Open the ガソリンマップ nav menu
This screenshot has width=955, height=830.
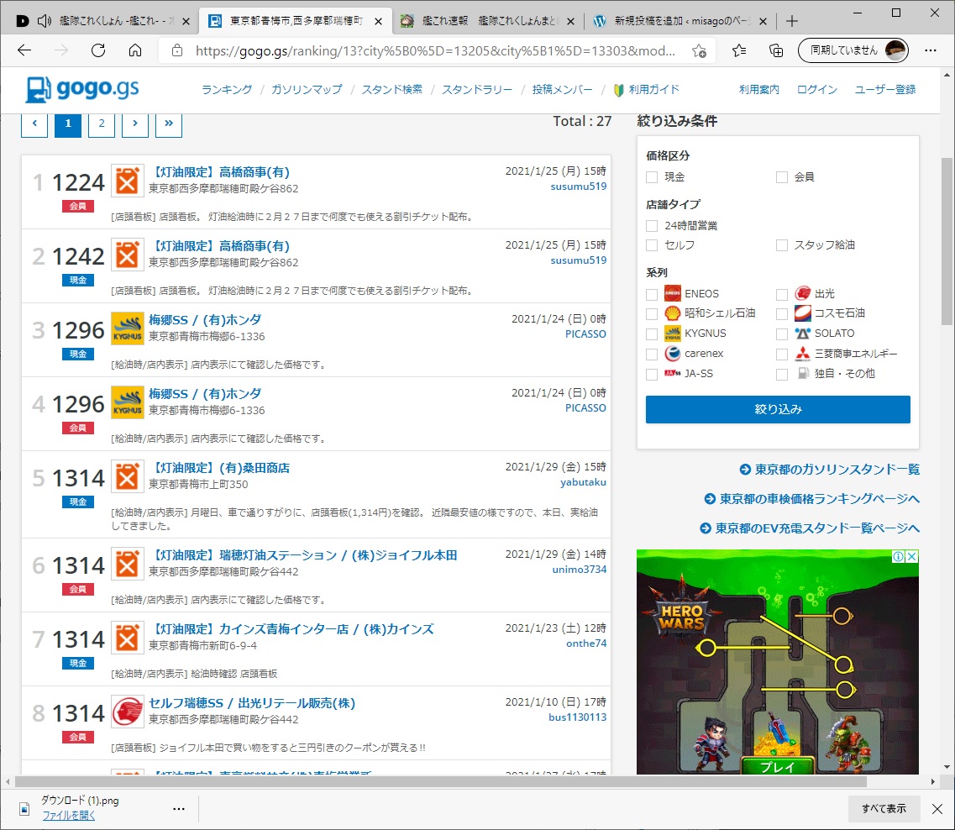307,90
